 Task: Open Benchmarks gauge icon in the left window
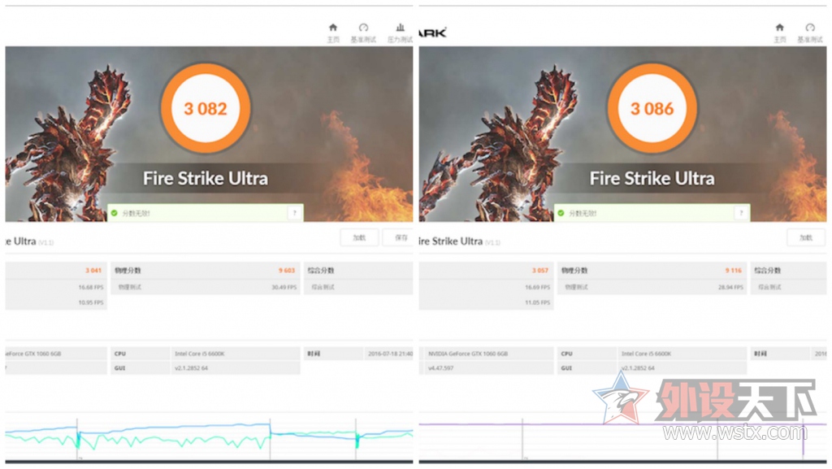pyautogui.click(x=363, y=28)
